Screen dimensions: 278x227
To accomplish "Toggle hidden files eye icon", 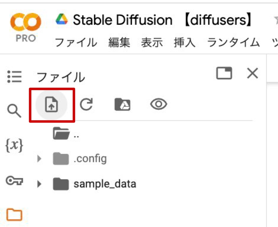I will [159, 104].
